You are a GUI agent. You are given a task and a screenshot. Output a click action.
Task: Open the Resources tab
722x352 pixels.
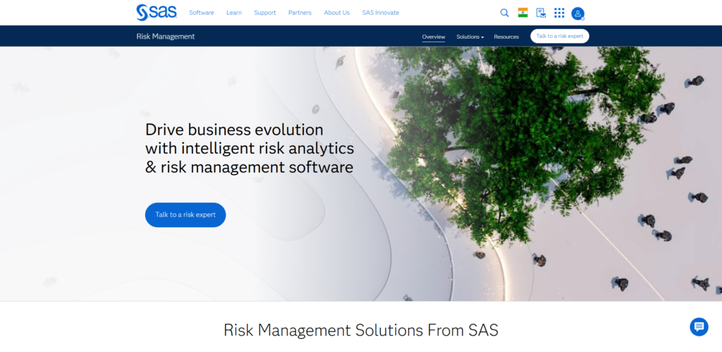pyautogui.click(x=506, y=37)
